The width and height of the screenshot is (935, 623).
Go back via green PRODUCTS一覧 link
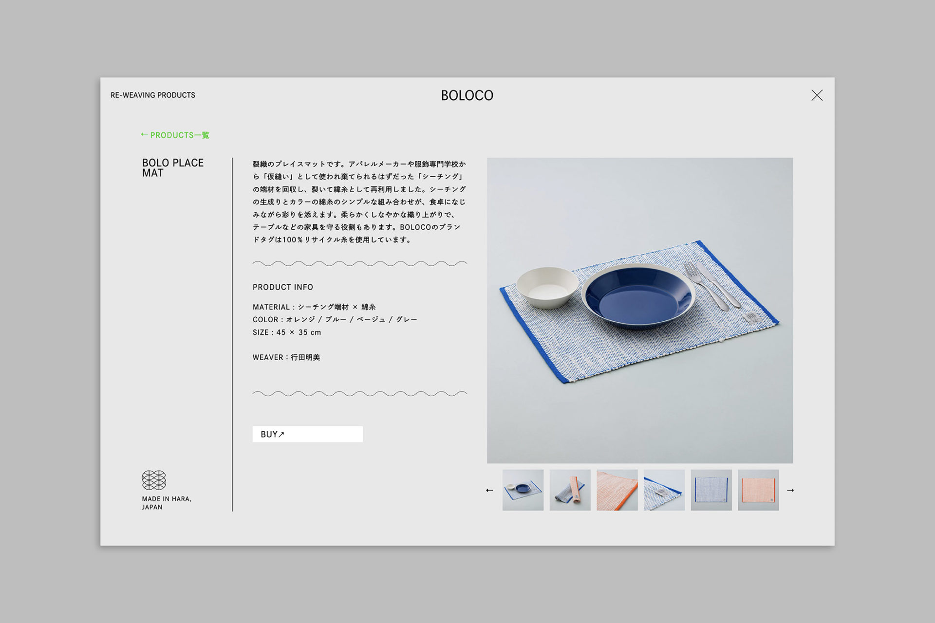[175, 135]
